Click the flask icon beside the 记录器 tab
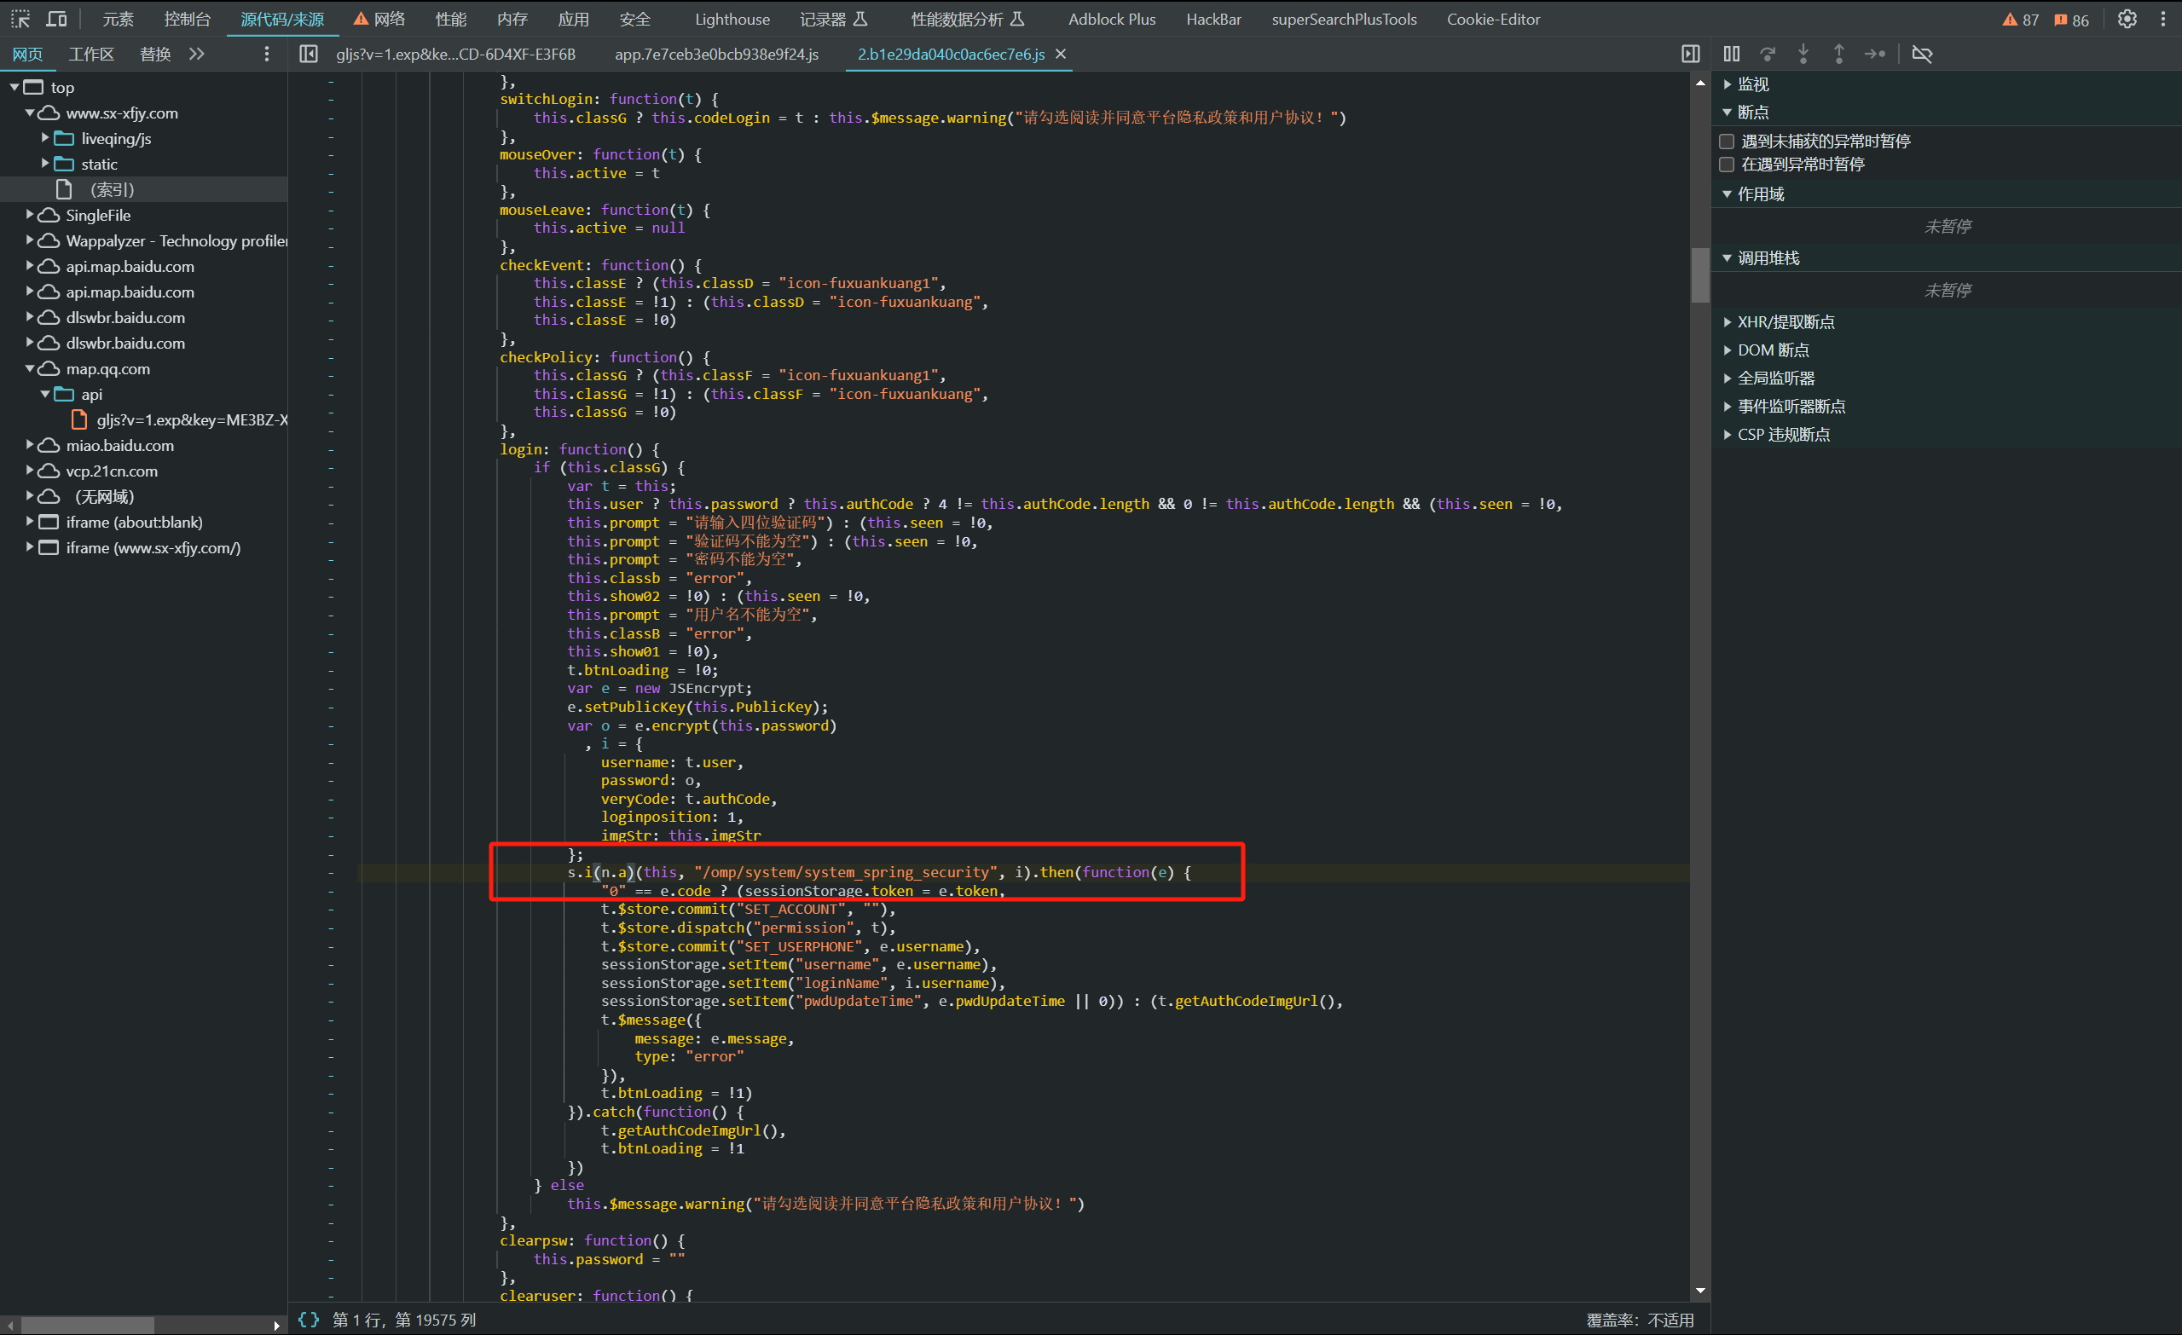 click(859, 19)
